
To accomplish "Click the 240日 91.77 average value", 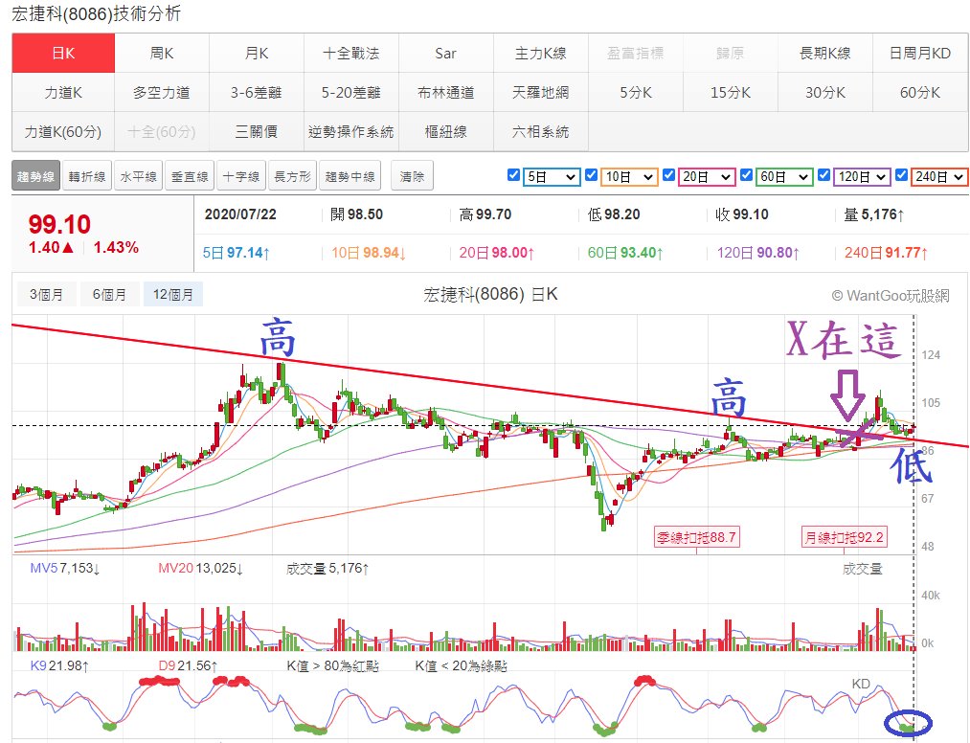I will [x=887, y=253].
